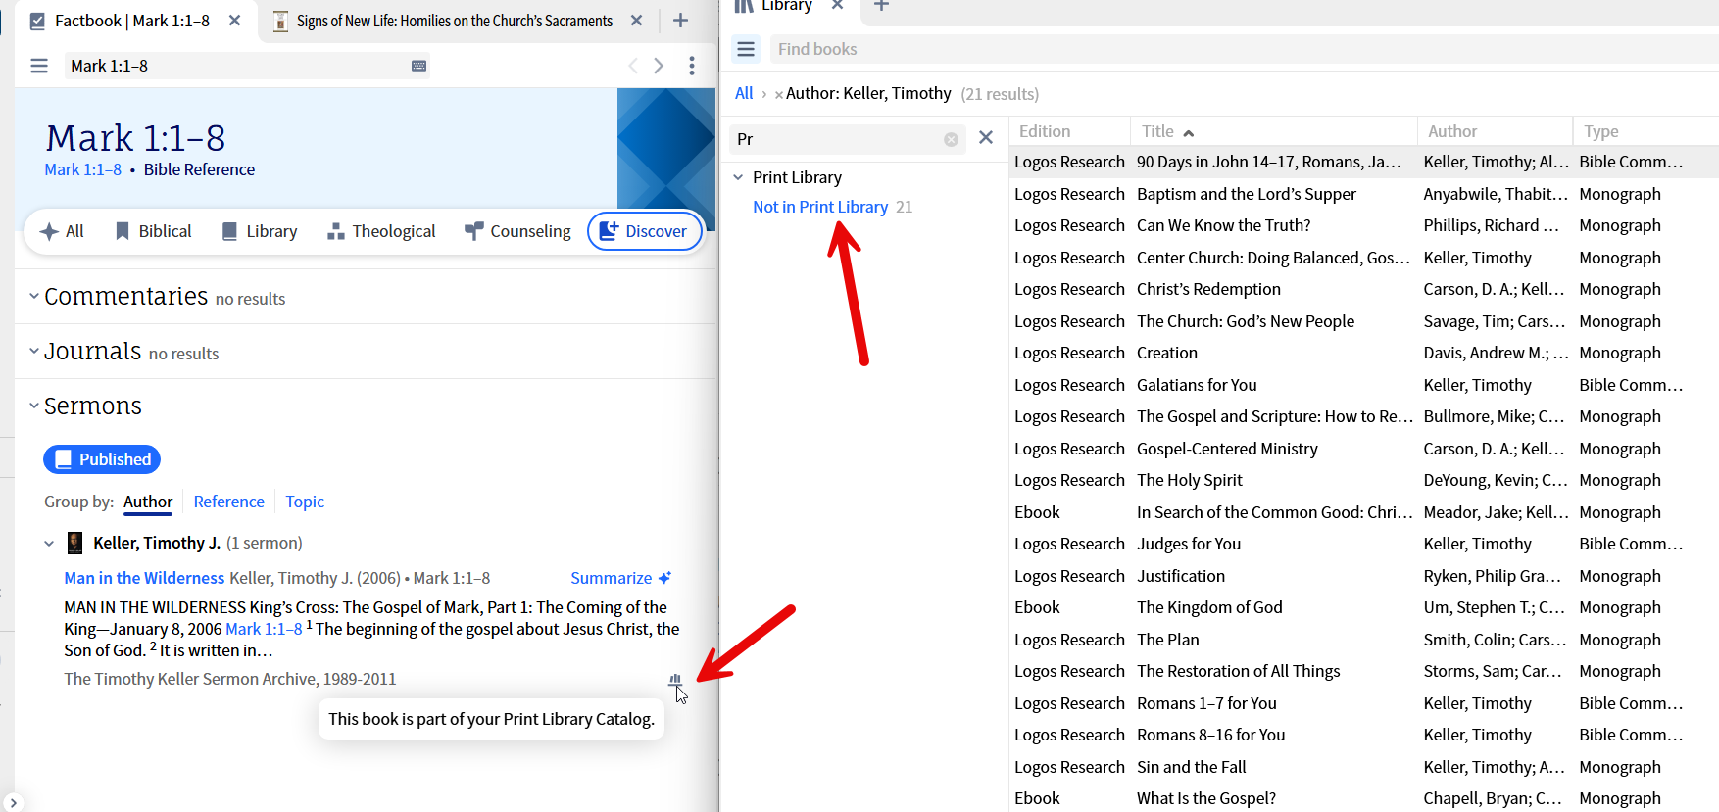Screen dimensions: 1719x812
Task: Switch to Signs of New Life tab
Action: point(455,21)
